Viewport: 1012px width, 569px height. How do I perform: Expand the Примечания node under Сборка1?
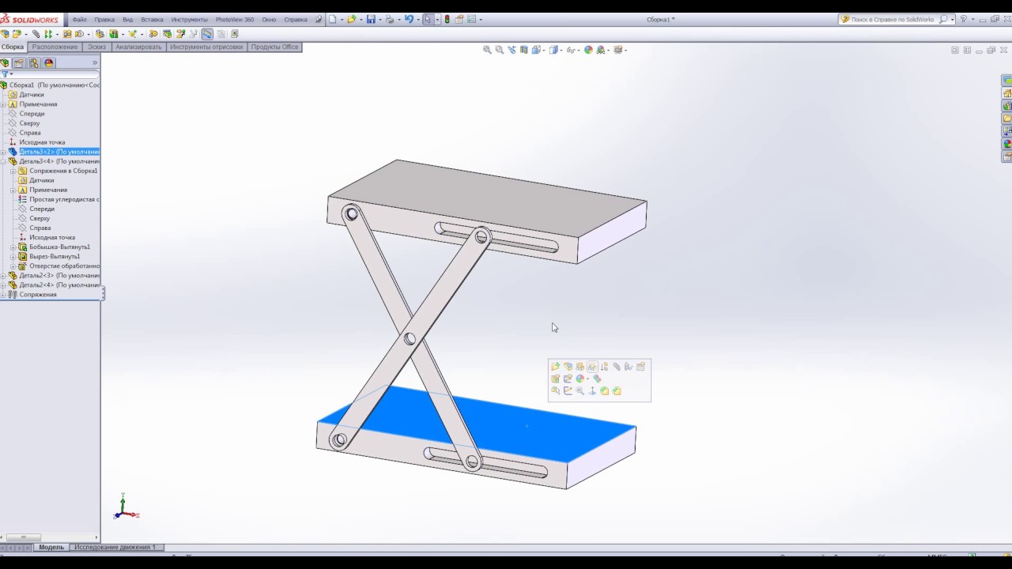3,104
